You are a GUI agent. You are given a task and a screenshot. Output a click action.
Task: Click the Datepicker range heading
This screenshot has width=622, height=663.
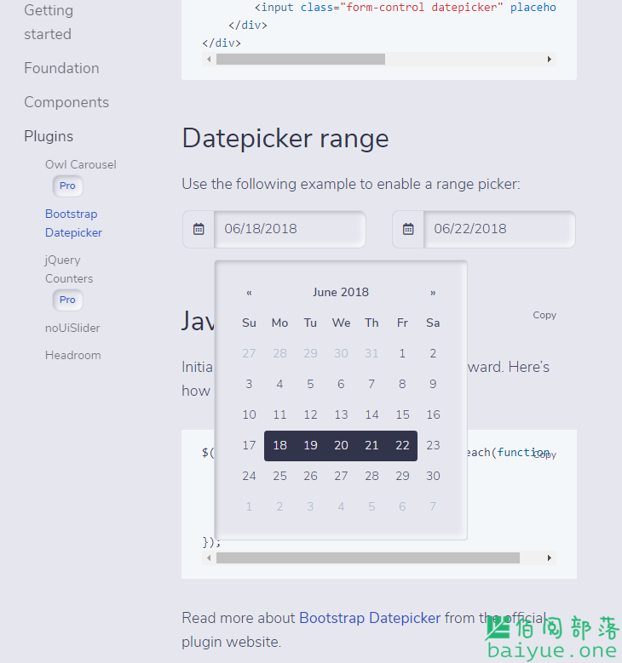pyautogui.click(x=285, y=139)
